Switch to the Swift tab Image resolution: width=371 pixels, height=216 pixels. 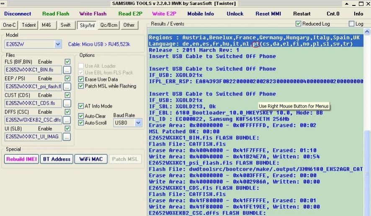[x=66, y=25]
